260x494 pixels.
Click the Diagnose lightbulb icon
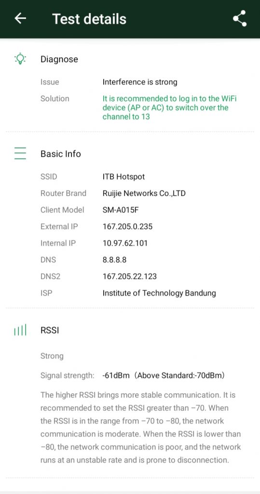tap(20, 59)
